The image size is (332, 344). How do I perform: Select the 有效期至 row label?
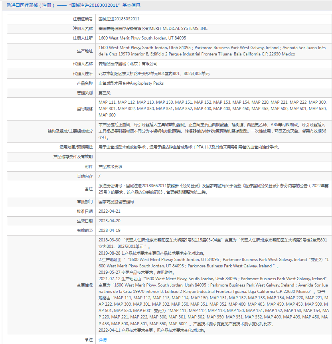(x=85, y=231)
